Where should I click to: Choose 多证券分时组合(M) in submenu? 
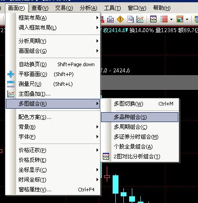coord(139,137)
